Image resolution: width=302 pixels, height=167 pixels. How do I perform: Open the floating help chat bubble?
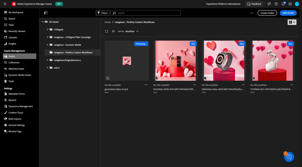289,157
